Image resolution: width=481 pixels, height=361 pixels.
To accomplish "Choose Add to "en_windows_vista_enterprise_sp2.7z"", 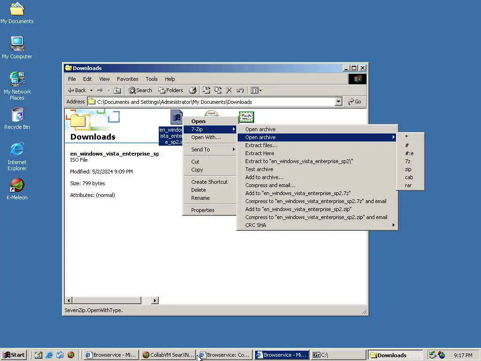I will click(317, 193).
